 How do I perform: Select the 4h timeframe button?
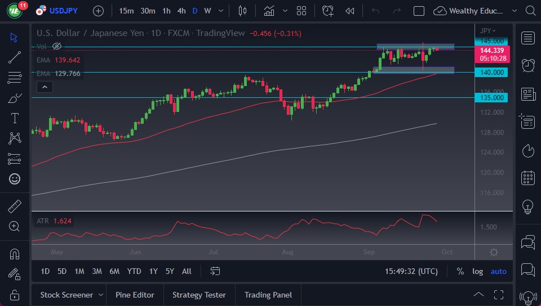(x=181, y=11)
